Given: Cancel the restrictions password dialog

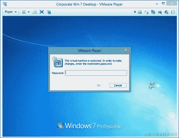Looking at the screenshot, I should coord(118,85).
